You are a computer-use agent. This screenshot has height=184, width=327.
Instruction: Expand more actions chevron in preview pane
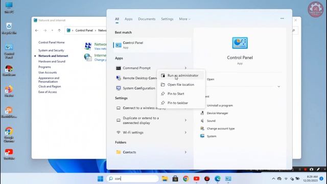(x=279, y=86)
